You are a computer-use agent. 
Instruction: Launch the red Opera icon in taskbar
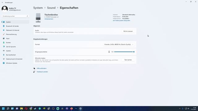pyautogui.click(x=26, y=109)
